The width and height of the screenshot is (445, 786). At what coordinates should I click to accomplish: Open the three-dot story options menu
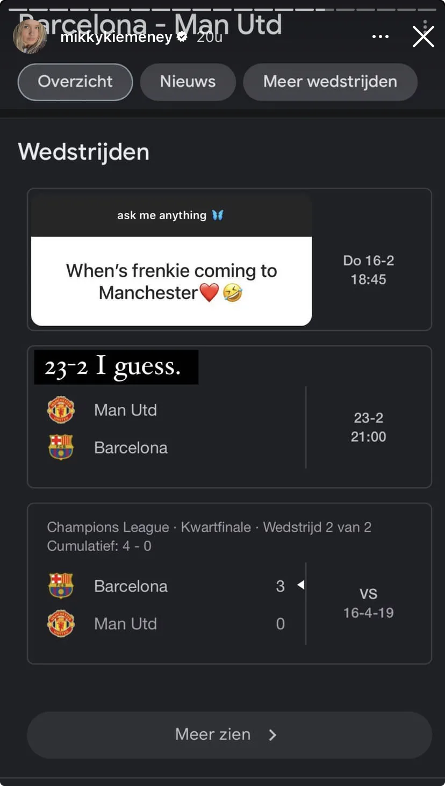click(380, 37)
